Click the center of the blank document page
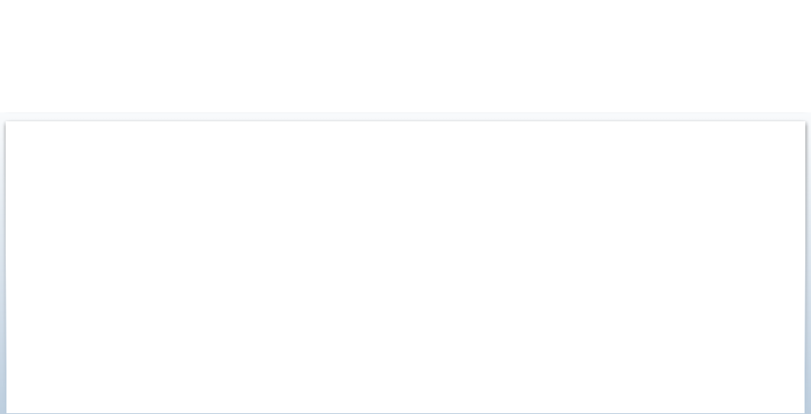 pos(405,267)
